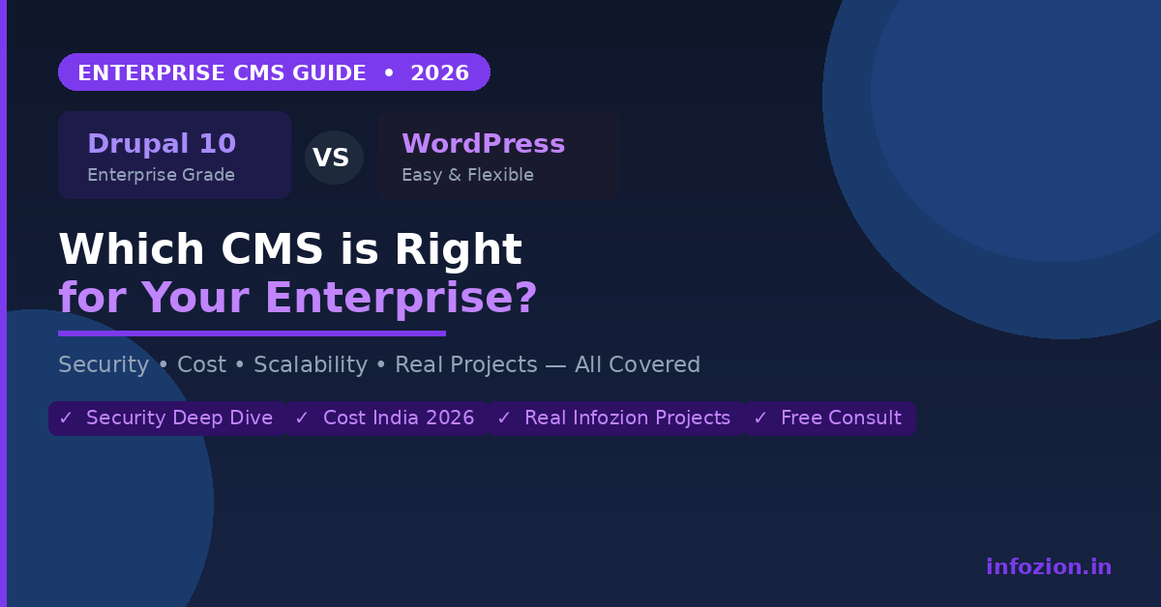Open the infozion.in website link
The image size is (1161, 607).
(x=1050, y=566)
